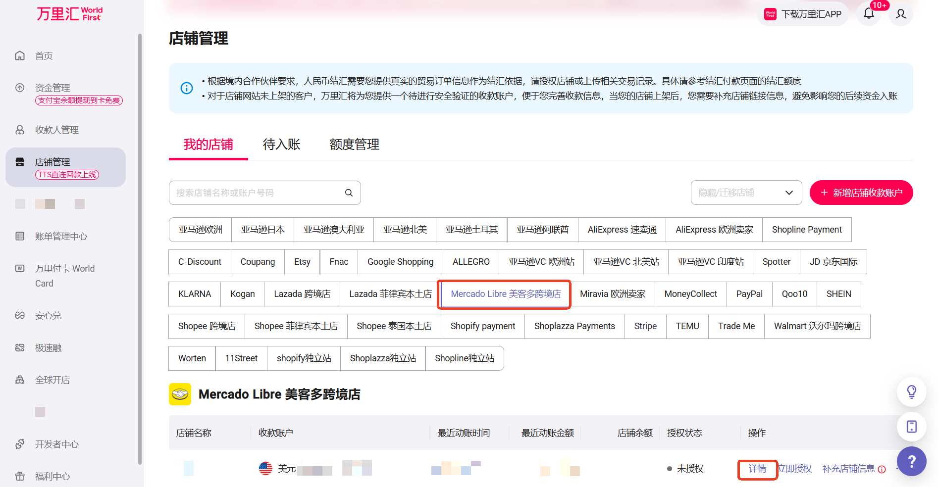Switch to the 额度管理 tab
Viewport: 938px width, 487px height.
coord(354,145)
